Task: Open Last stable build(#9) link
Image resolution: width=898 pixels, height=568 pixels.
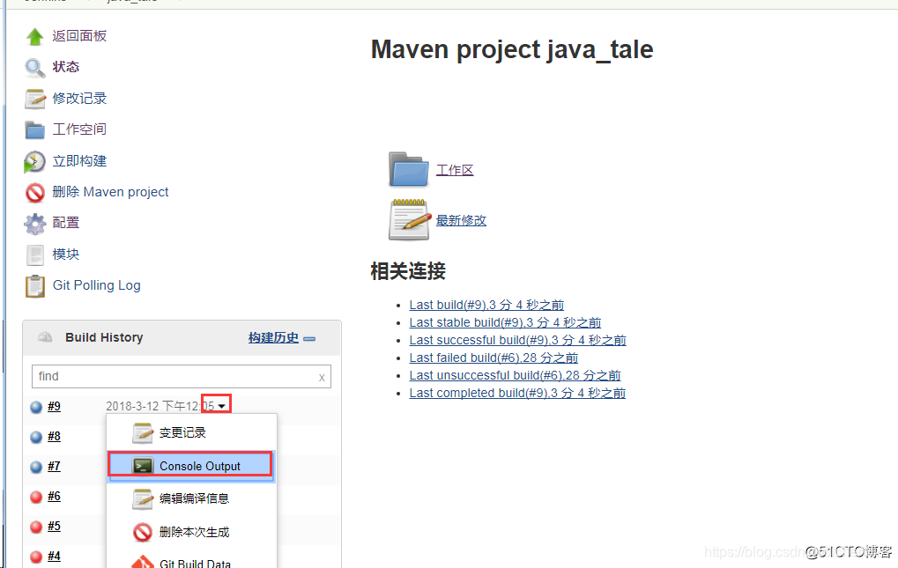Action: click(505, 322)
